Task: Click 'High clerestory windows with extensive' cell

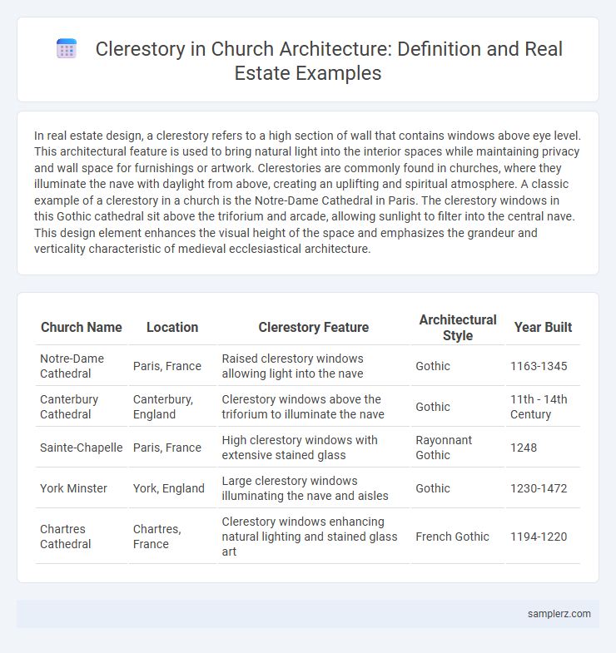Action: click(314, 448)
